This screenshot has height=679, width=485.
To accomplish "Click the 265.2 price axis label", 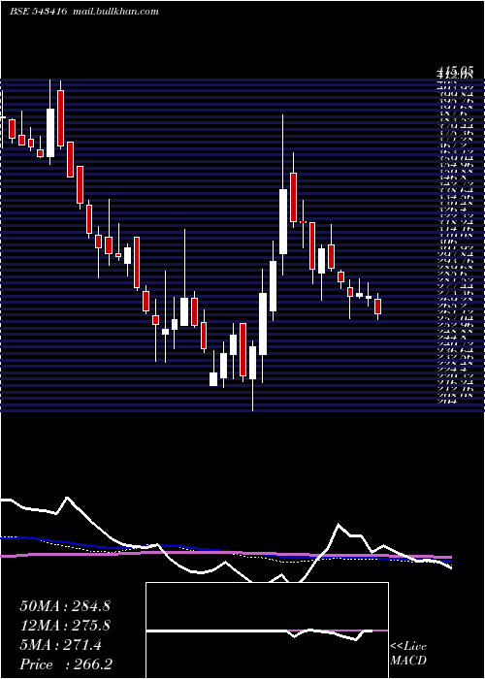I will pyautogui.click(x=453, y=305).
